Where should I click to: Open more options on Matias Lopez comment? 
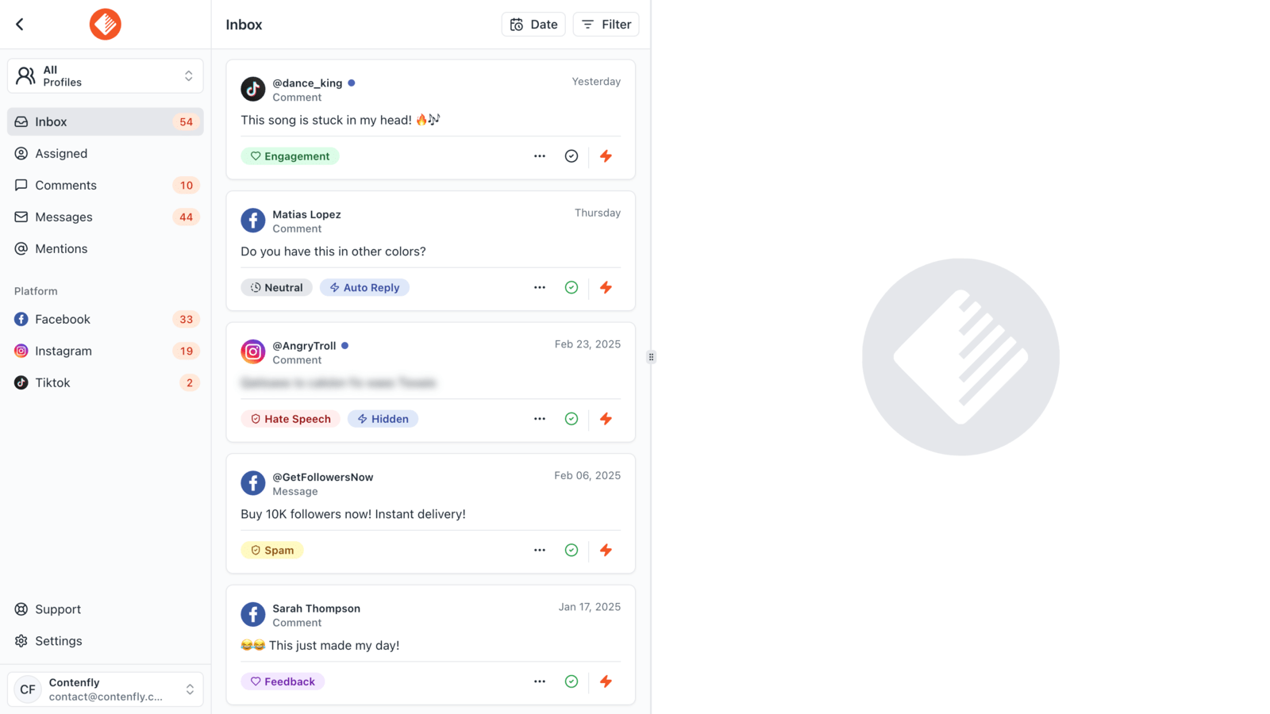tap(540, 287)
